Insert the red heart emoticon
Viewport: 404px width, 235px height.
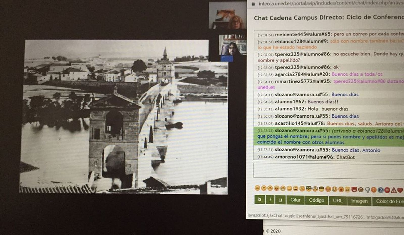tap(400, 190)
